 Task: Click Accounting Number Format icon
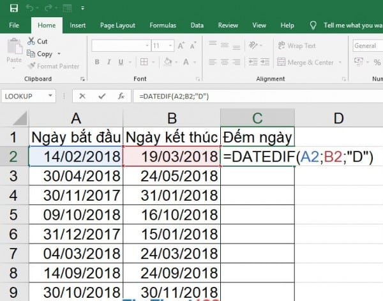tap(359, 62)
